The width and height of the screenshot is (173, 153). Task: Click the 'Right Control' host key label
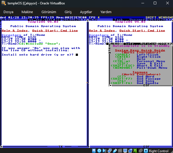click(x=159, y=151)
